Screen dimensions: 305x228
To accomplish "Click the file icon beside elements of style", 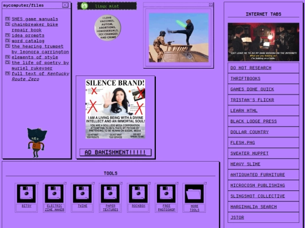I will pyautogui.click(x=7, y=57).
